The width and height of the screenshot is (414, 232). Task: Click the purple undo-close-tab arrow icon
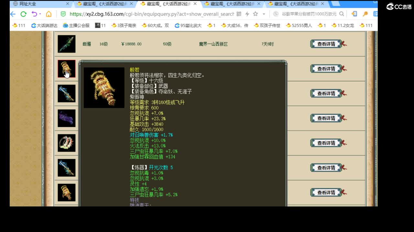pyautogui.click(x=34, y=14)
